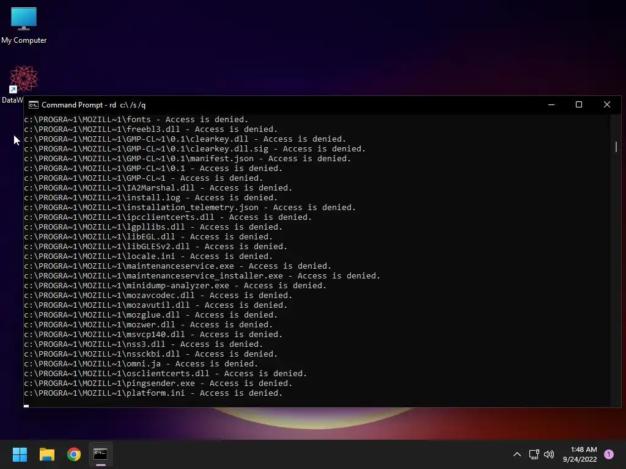Open the volume speaker tray icon
Viewport: 626px width, 469px height.
(x=550, y=454)
